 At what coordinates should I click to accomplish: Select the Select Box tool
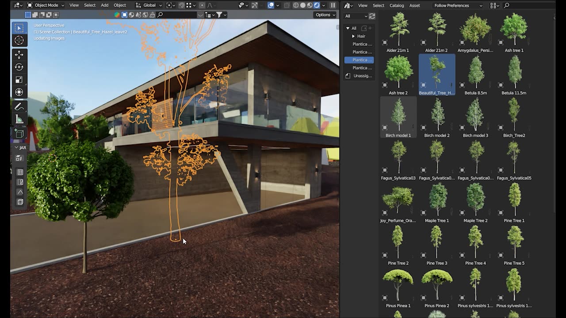pyautogui.click(x=19, y=28)
